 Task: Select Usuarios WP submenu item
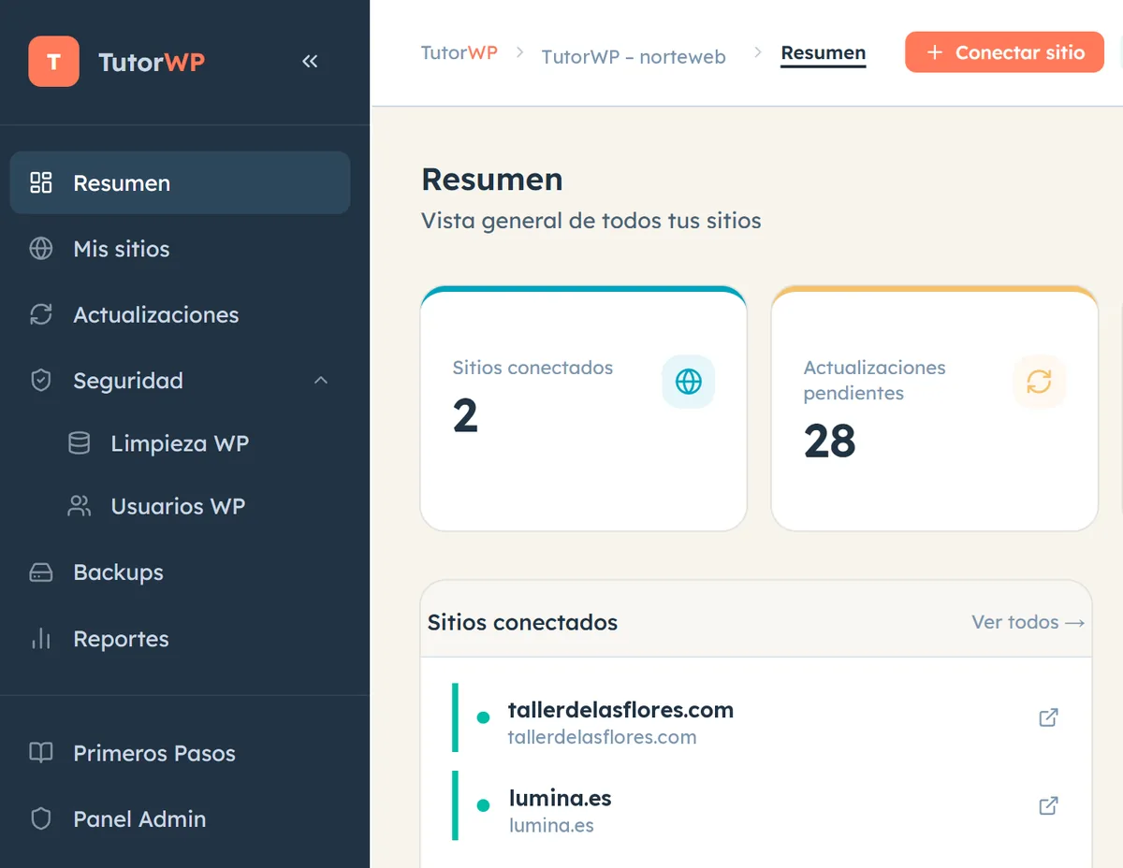[x=180, y=506]
